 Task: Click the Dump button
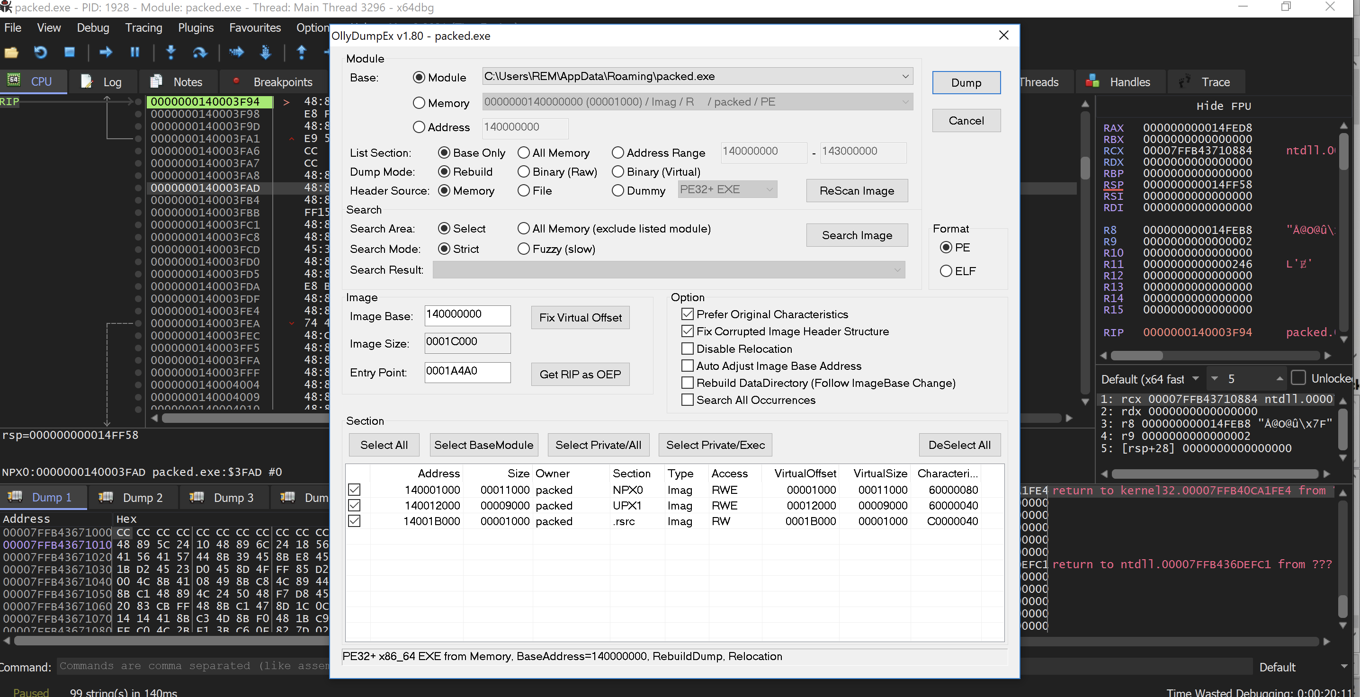coord(966,82)
